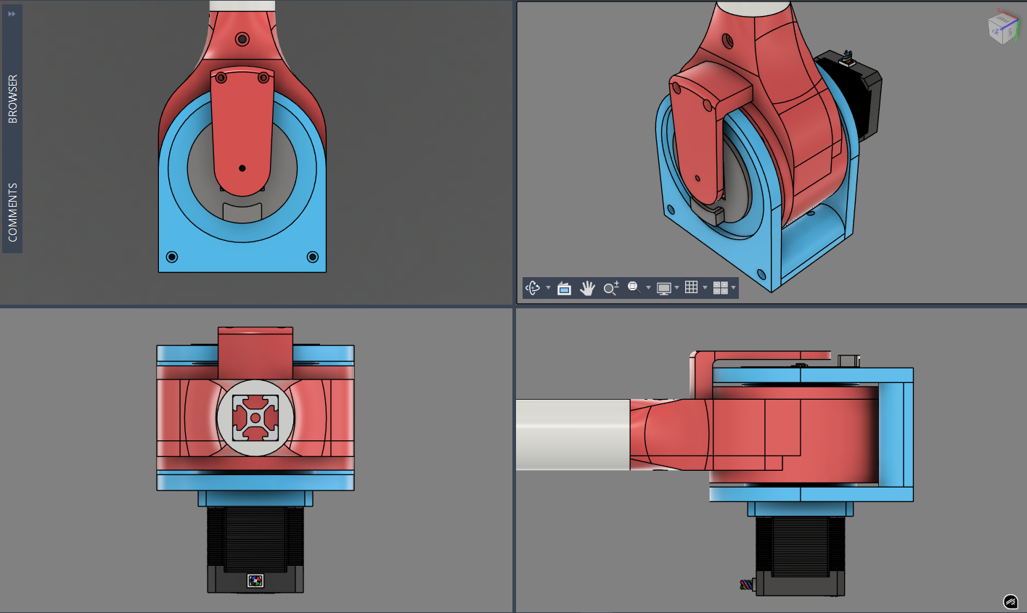The width and height of the screenshot is (1027, 613).
Task: Select the white tube in side view
Action: [572, 435]
